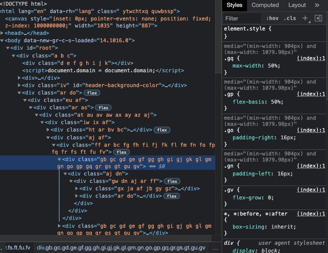The height and width of the screenshot is (253, 328).
Task: Collapse the div id="root" node
Action: (8, 48)
